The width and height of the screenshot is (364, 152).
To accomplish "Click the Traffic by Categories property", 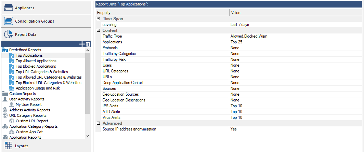I will click(119, 54).
